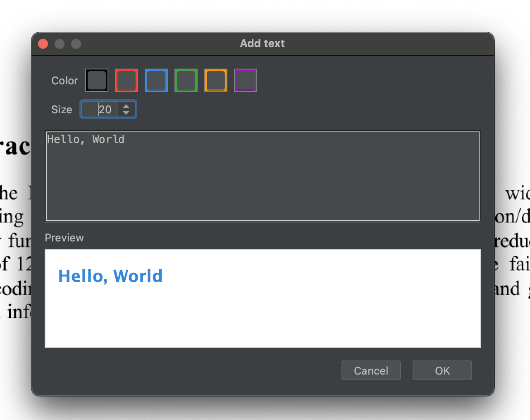
Task: Click the Color label
Action: tap(64, 80)
